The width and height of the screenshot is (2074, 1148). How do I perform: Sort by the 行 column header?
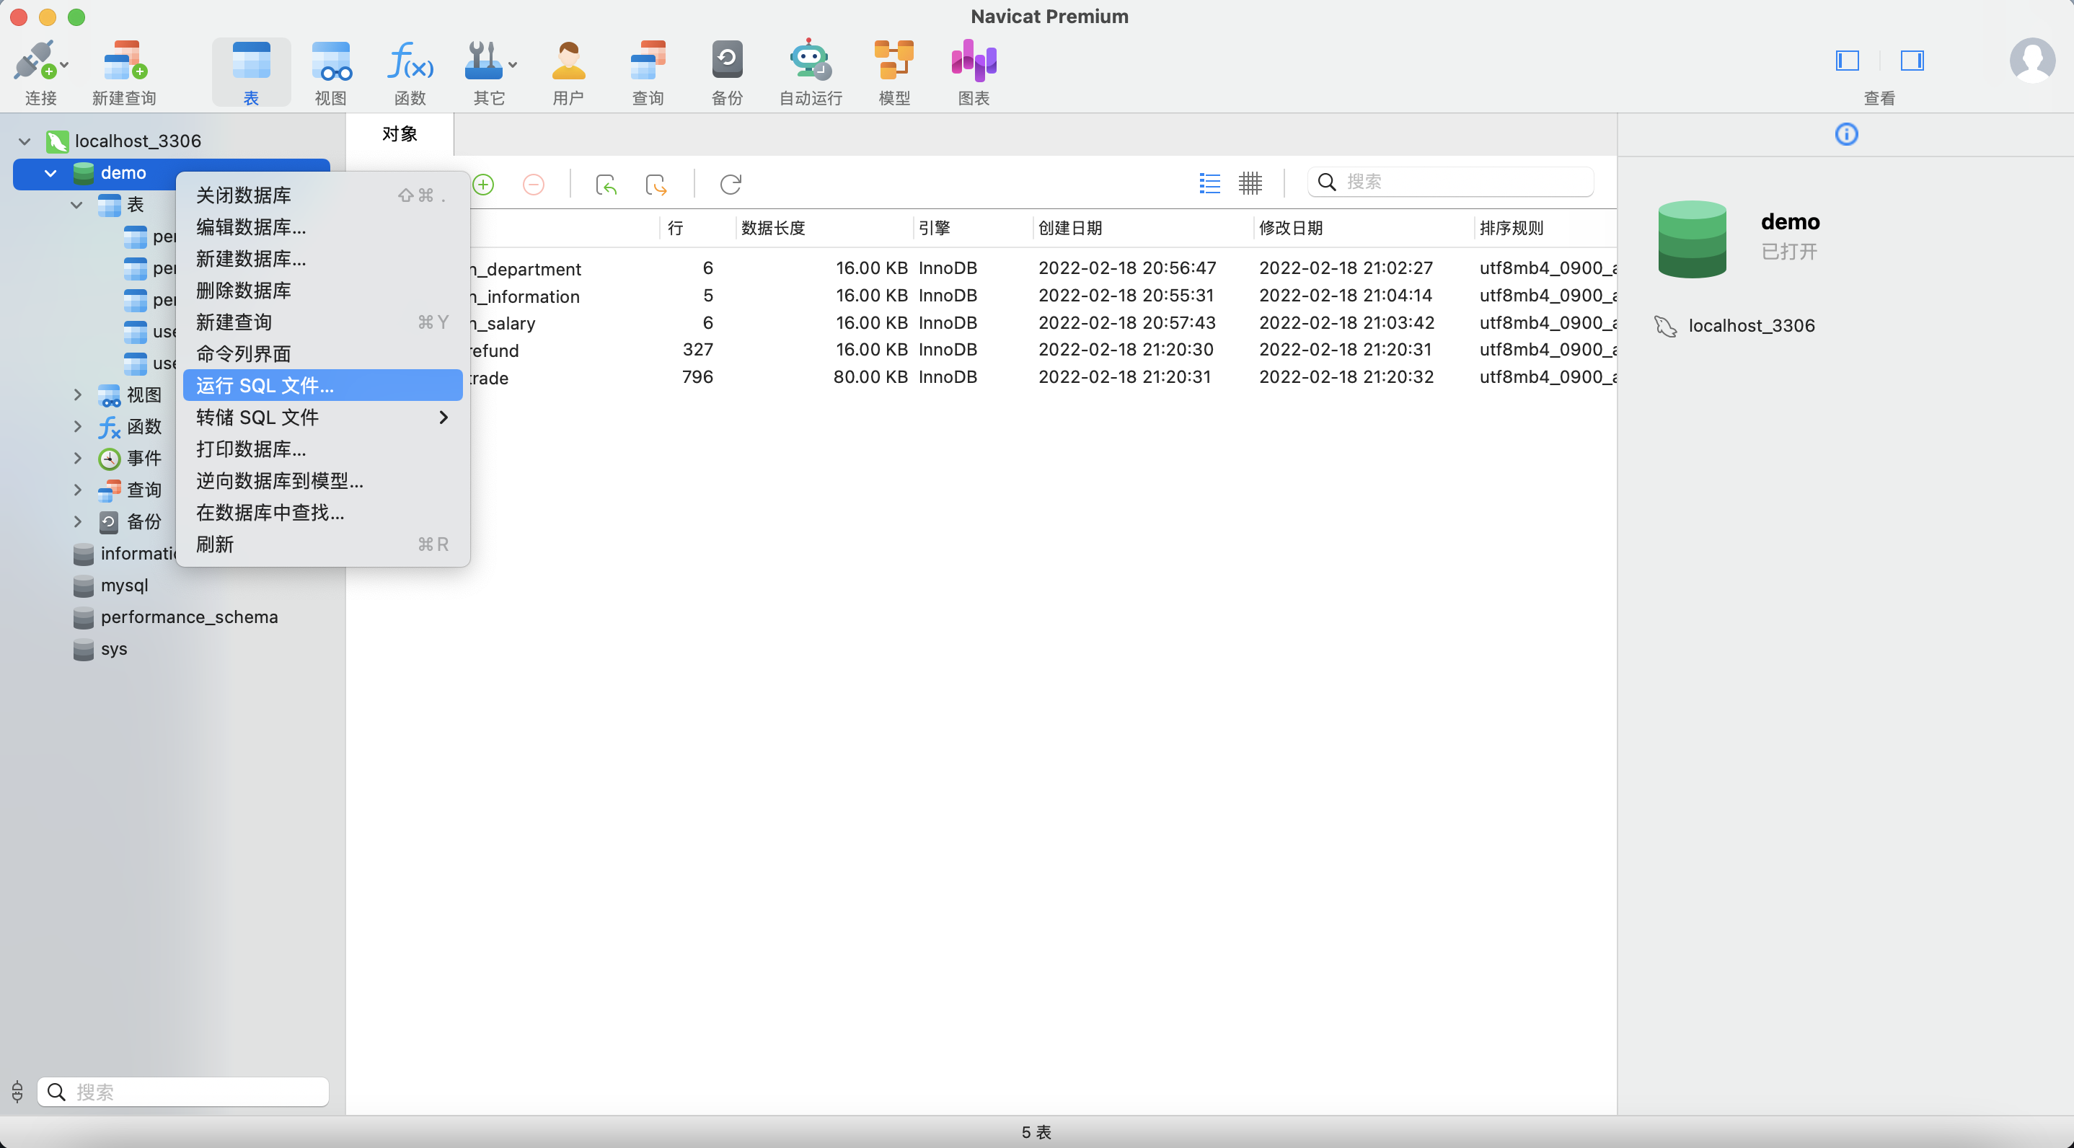[697, 228]
